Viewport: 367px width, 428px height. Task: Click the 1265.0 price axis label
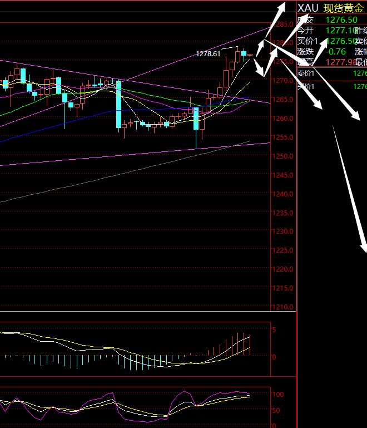click(x=283, y=100)
